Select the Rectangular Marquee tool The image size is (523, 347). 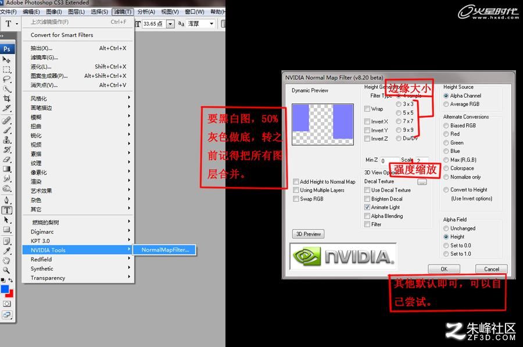(x=6, y=69)
